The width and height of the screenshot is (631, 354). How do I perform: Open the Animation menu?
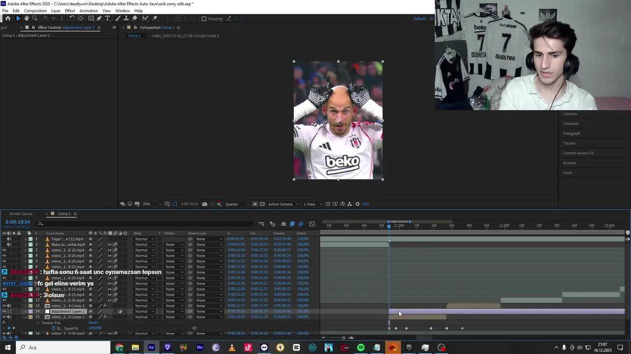click(89, 11)
